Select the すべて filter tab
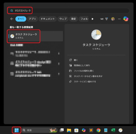 21,19
